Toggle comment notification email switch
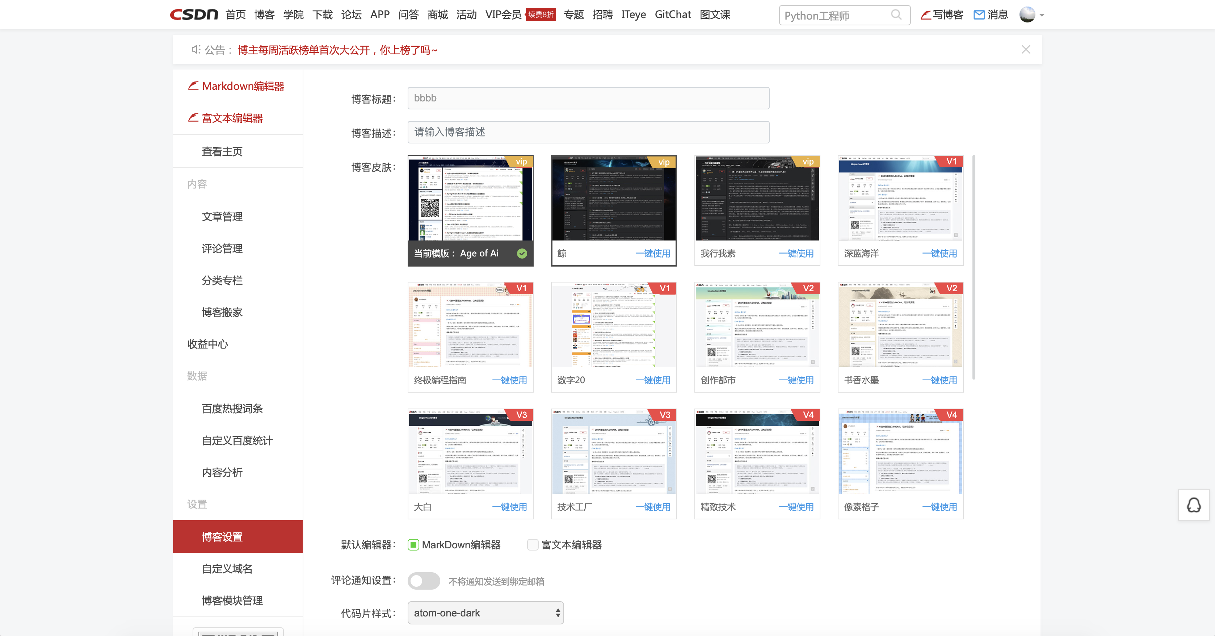The height and width of the screenshot is (636, 1215). click(x=423, y=581)
